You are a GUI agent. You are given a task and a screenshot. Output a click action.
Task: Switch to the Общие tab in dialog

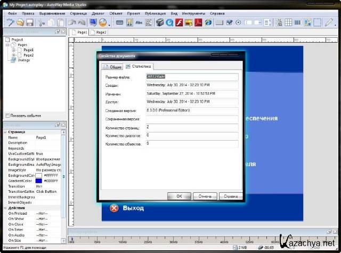(x=112, y=67)
